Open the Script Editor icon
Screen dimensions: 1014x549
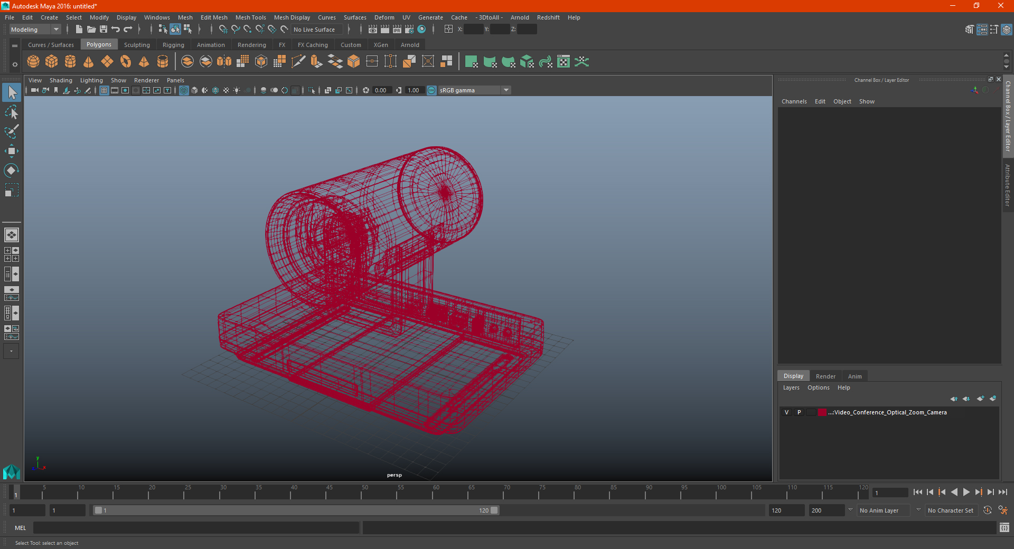pyautogui.click(x=1004, y=527)
